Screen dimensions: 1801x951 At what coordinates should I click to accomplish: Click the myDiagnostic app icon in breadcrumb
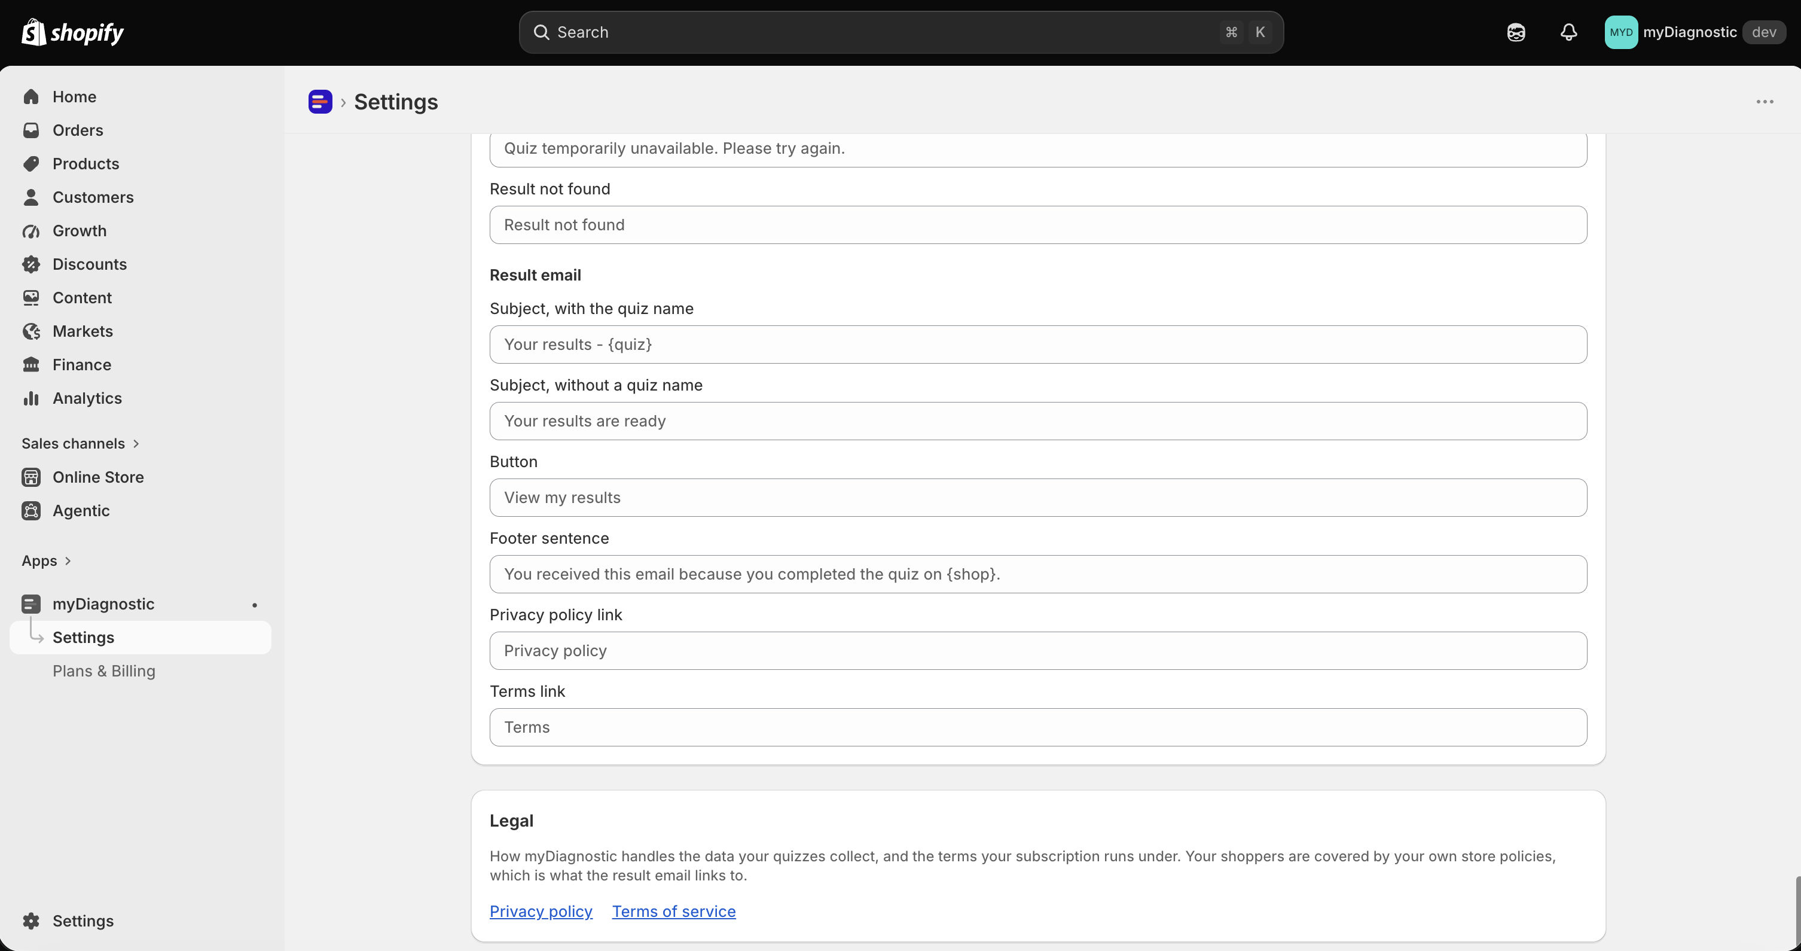tap(320, 102)
